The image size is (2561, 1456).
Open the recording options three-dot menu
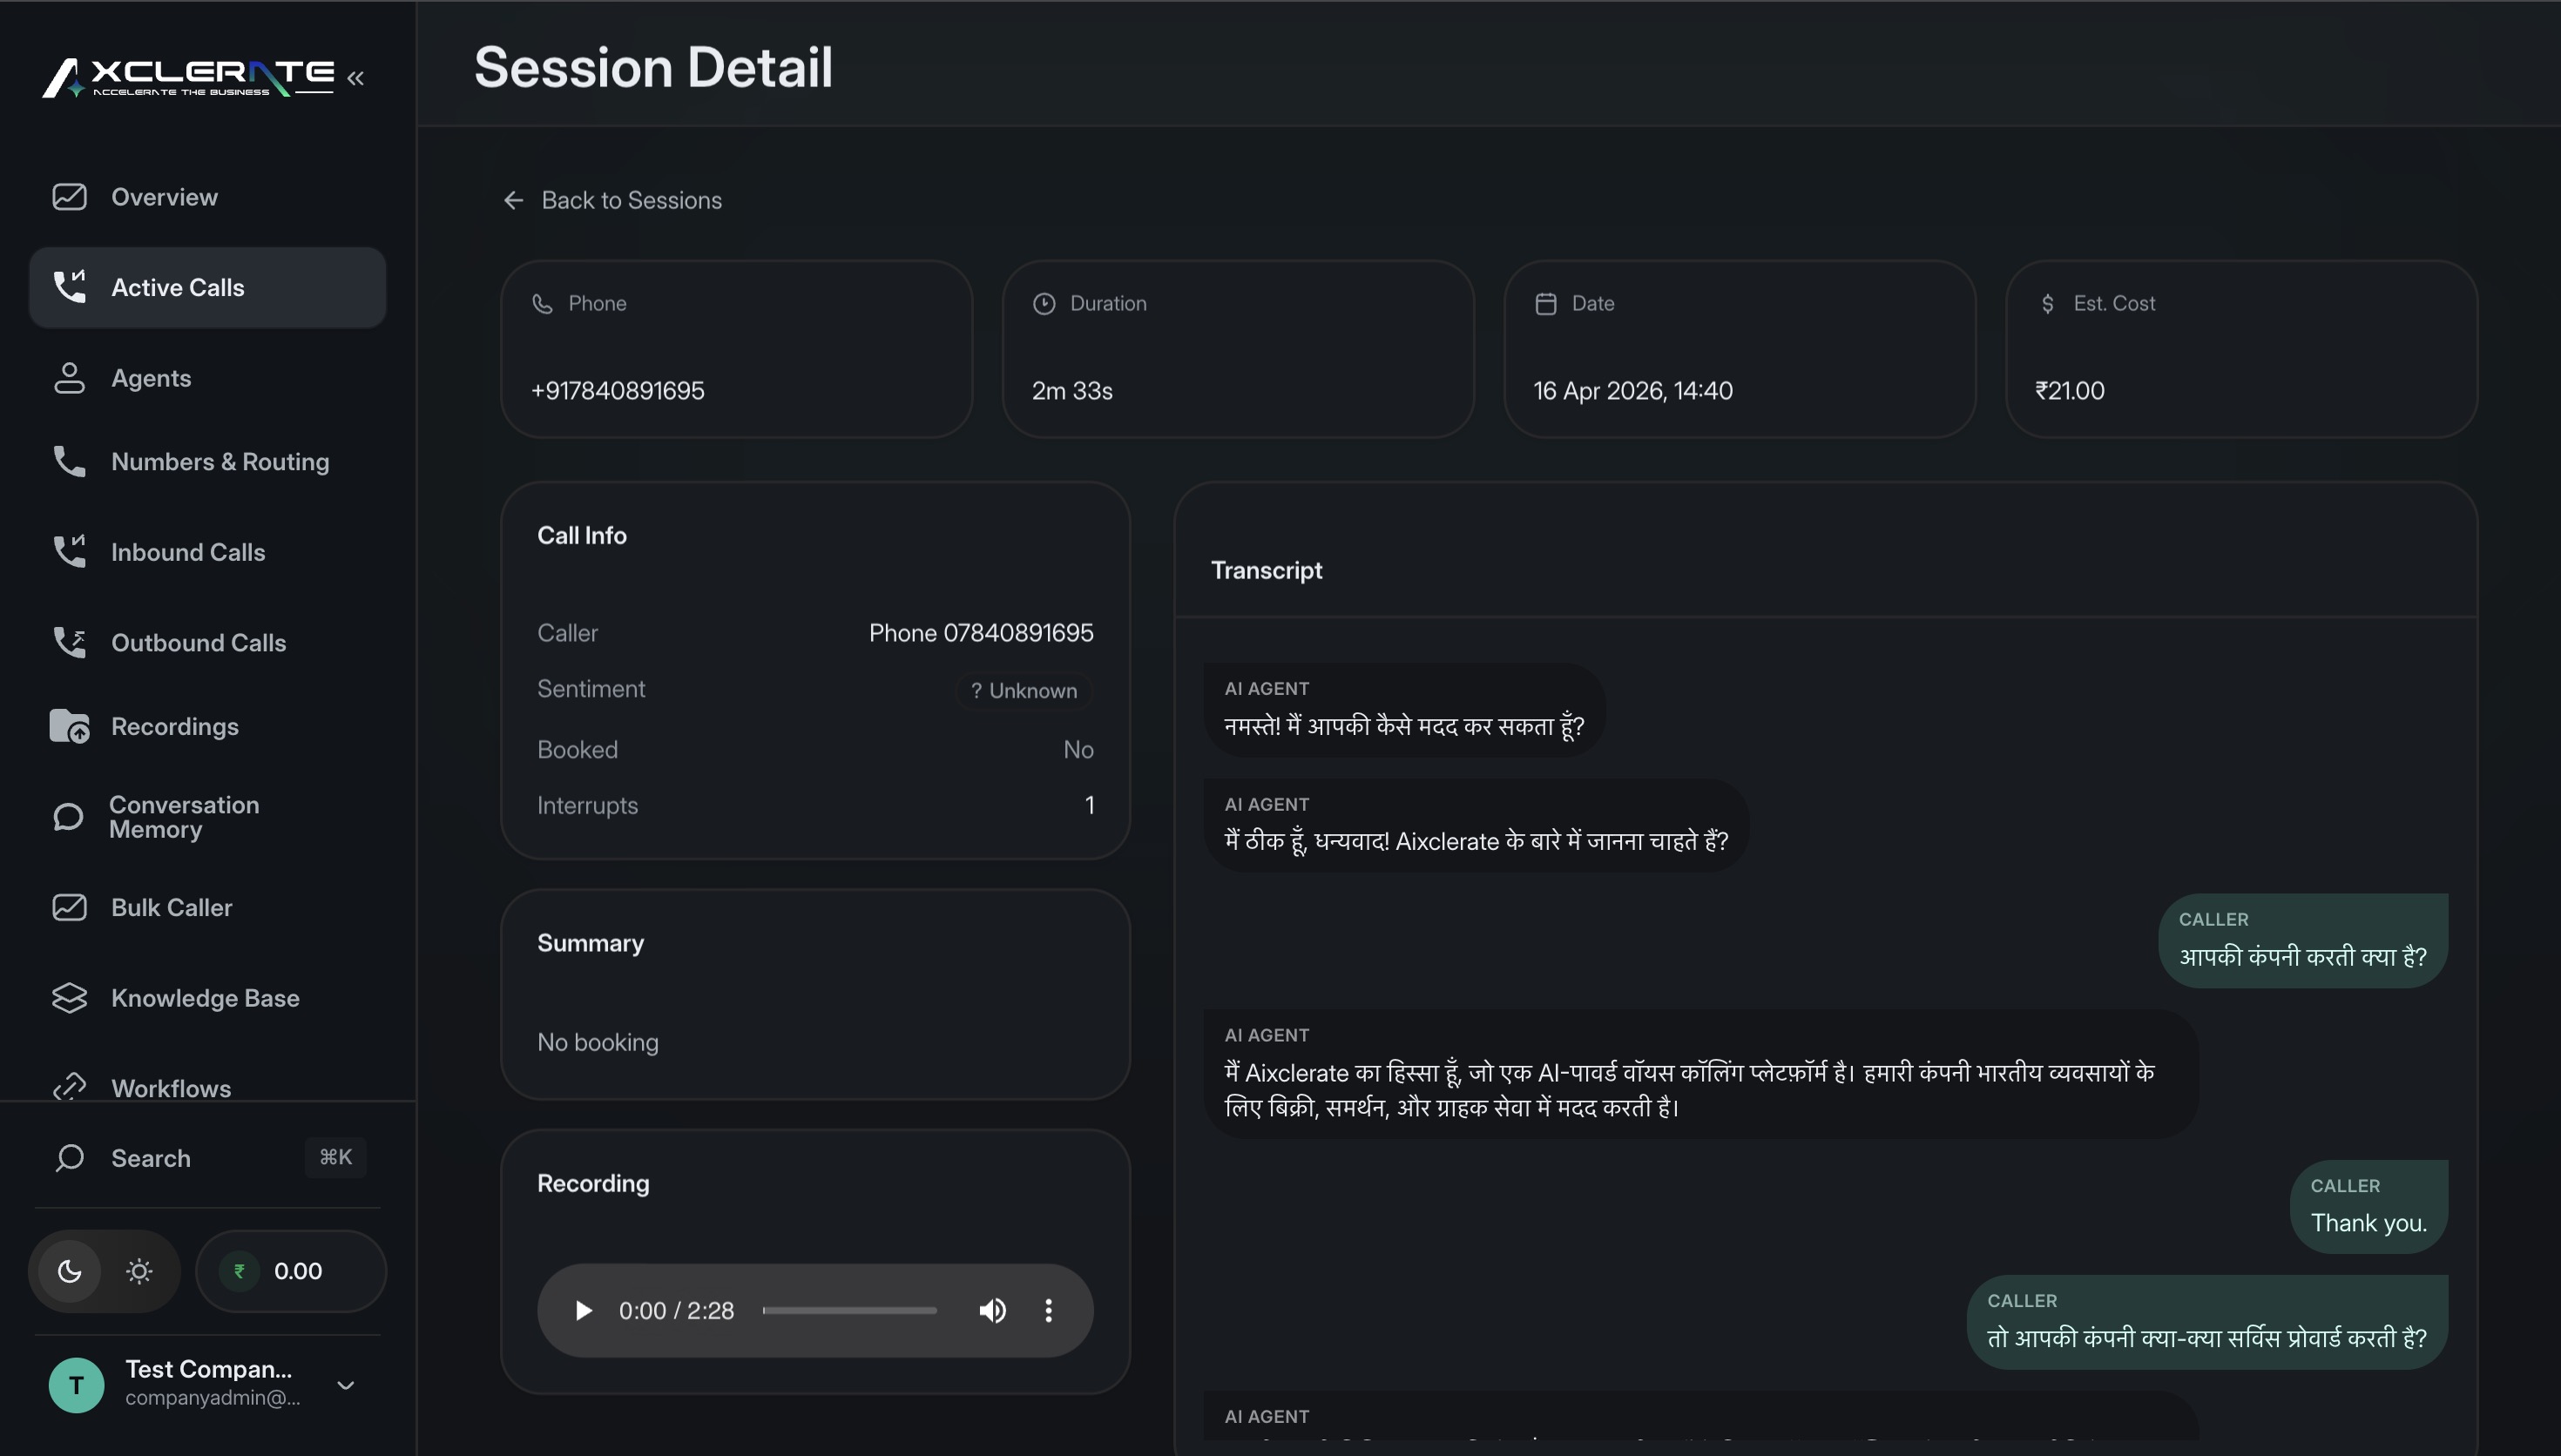pyautogui.click(x=1049, y=1310)
